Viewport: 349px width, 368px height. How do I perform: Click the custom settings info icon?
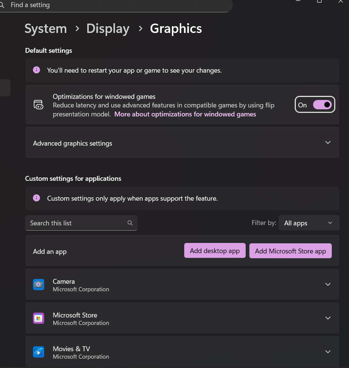click(x=36, y=198)
